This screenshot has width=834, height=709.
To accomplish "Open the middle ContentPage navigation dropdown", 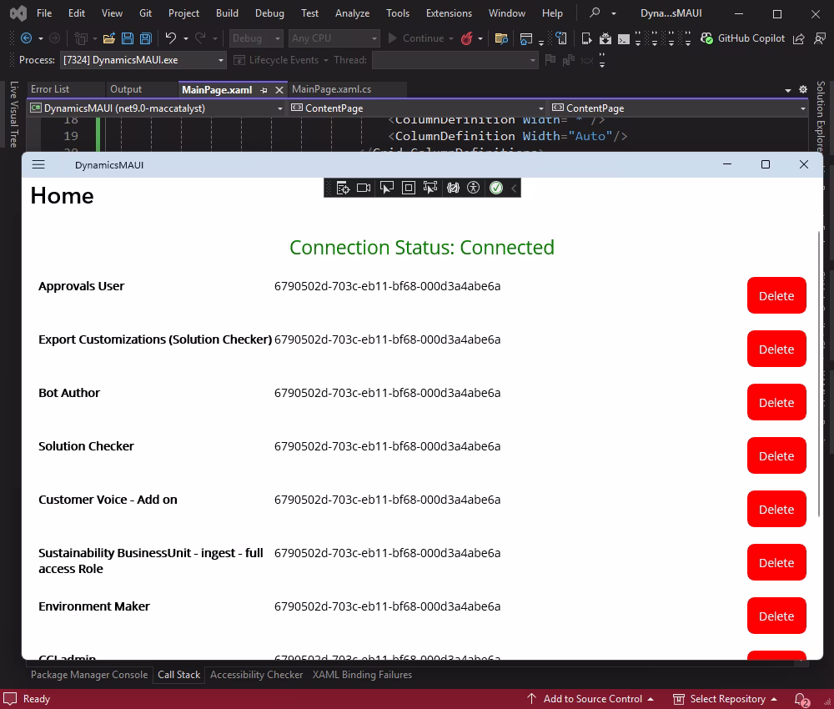I will pyautogui.click(x=417, y=108).
